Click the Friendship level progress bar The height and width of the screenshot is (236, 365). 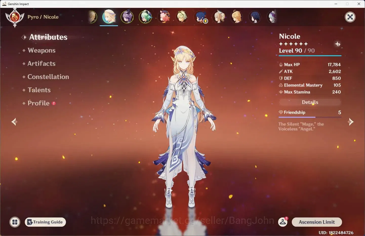[x=310, y=117]
